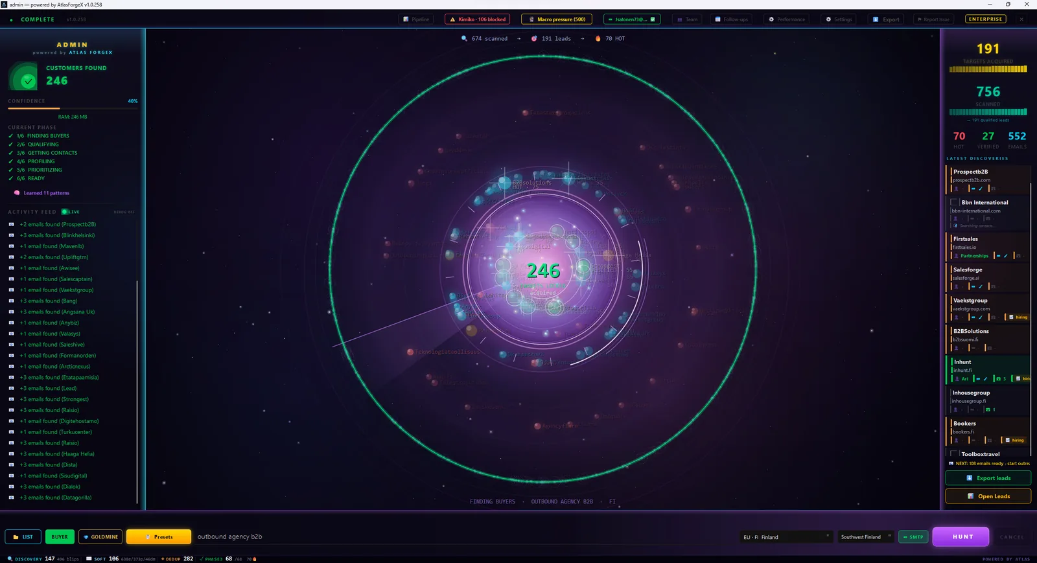Click the Partnerships tag on Firstsales
The image size is (1037, 563).
click(x=974, y=256)
